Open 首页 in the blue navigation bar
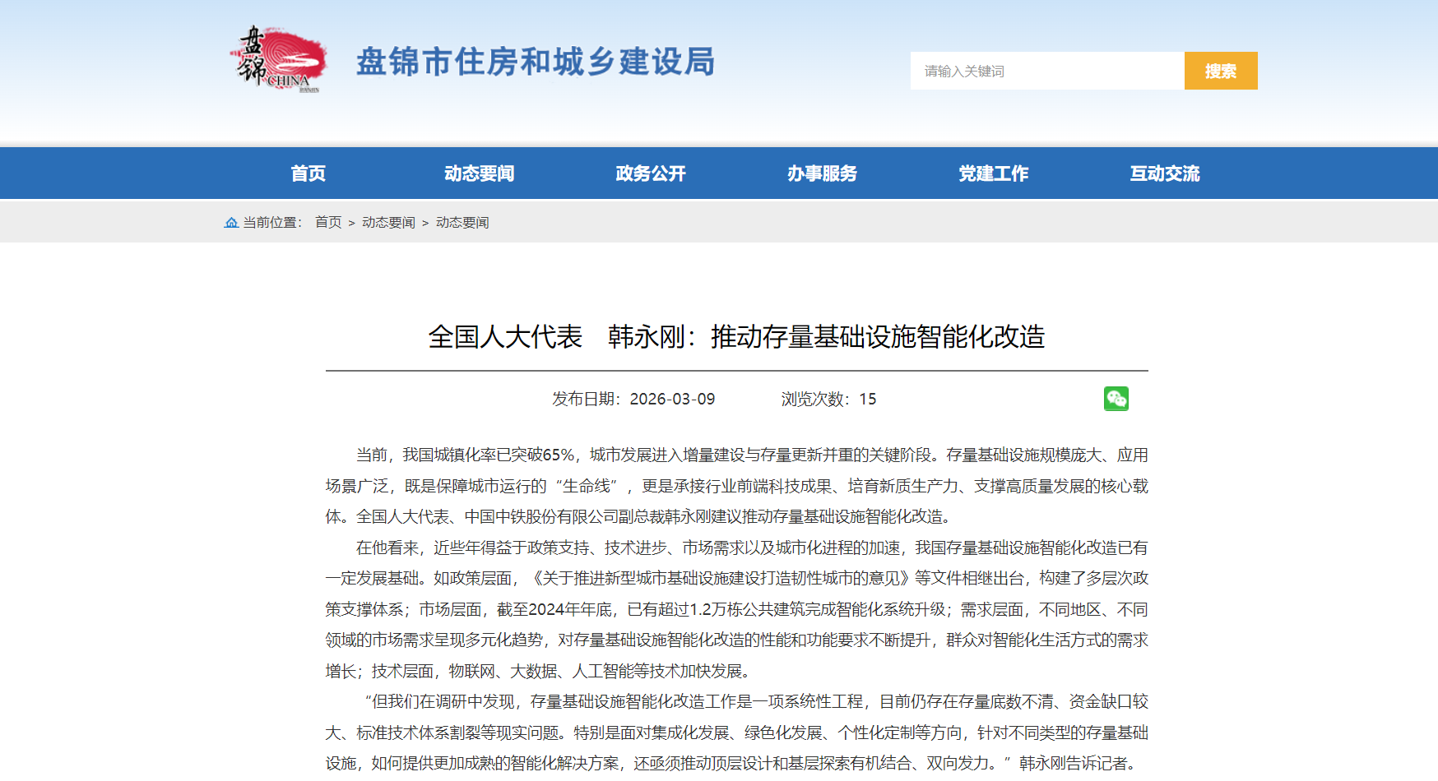This screenshot has width=1438, height=781. click(308, 173)
